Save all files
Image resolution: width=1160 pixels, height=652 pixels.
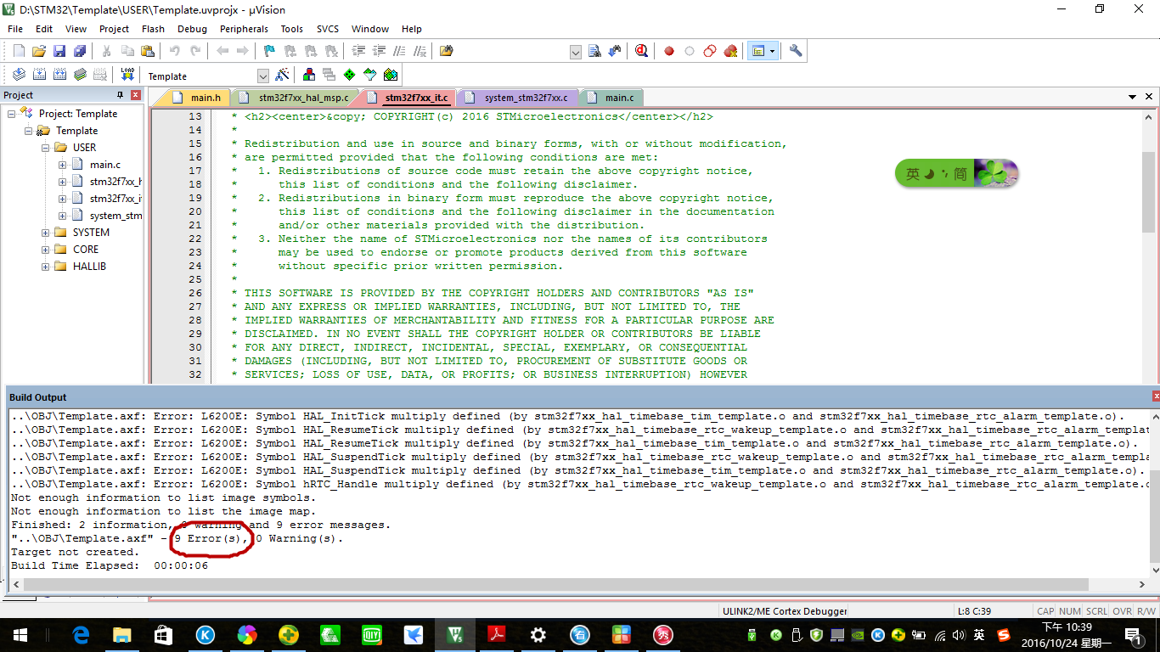click(x=80, y=51)
